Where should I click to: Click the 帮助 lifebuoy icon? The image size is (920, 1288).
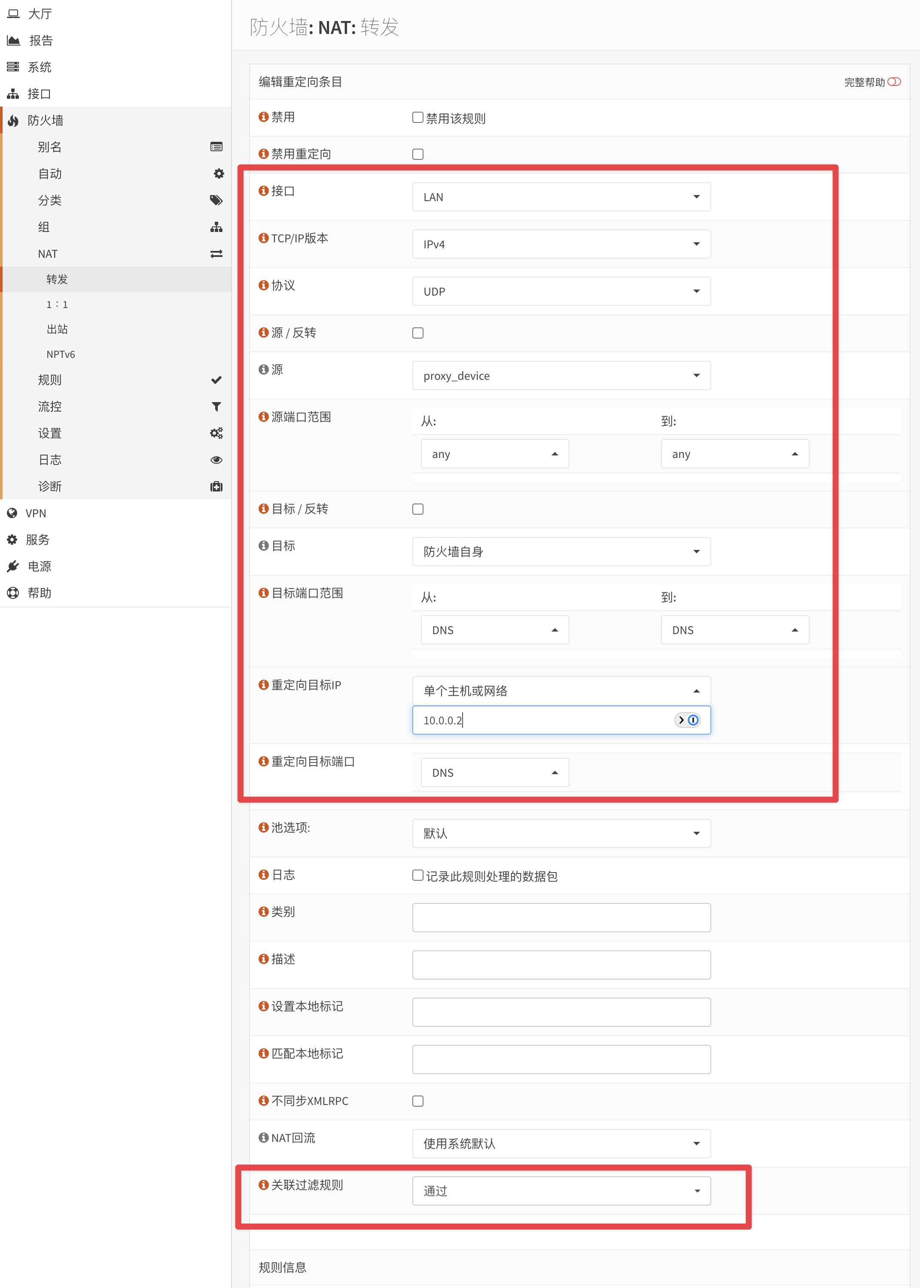(x=12, y=593)
